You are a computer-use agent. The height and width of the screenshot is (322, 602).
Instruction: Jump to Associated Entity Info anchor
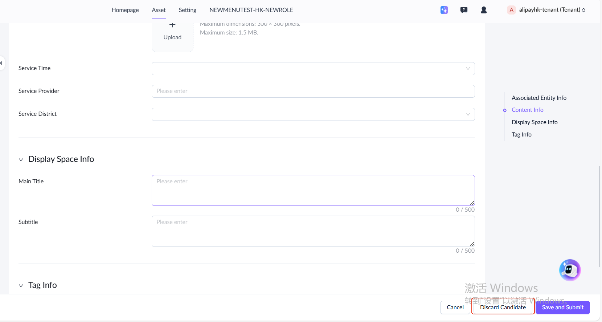539,98
